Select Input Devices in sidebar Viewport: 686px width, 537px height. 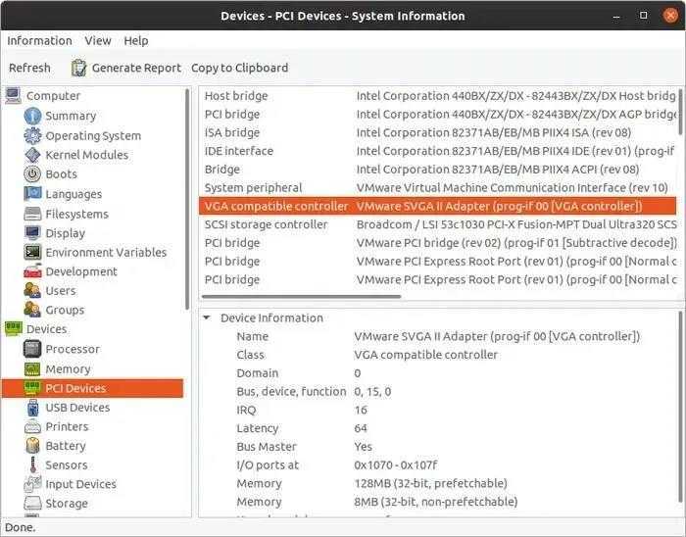(x=81, y=484)
